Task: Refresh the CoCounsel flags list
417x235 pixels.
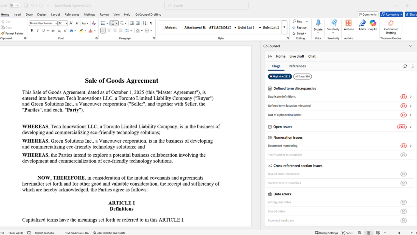Action: tap(405, 66)
